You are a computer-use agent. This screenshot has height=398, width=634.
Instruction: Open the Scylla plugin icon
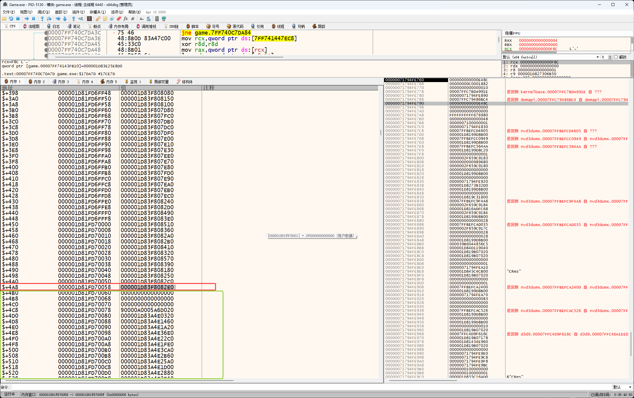(x=89, y=19)
